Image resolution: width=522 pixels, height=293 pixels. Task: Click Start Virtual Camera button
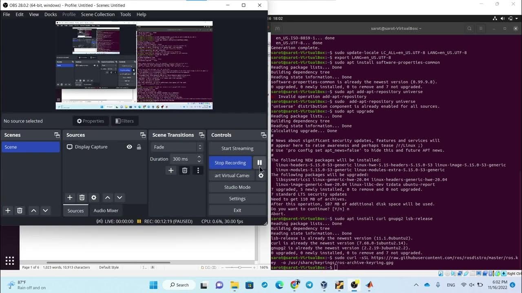232,175
